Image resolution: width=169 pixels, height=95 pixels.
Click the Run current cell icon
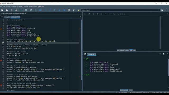26,10
